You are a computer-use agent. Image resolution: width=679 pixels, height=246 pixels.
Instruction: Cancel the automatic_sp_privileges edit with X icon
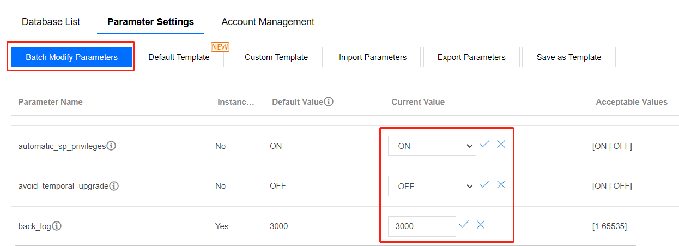tap(501, 144)
